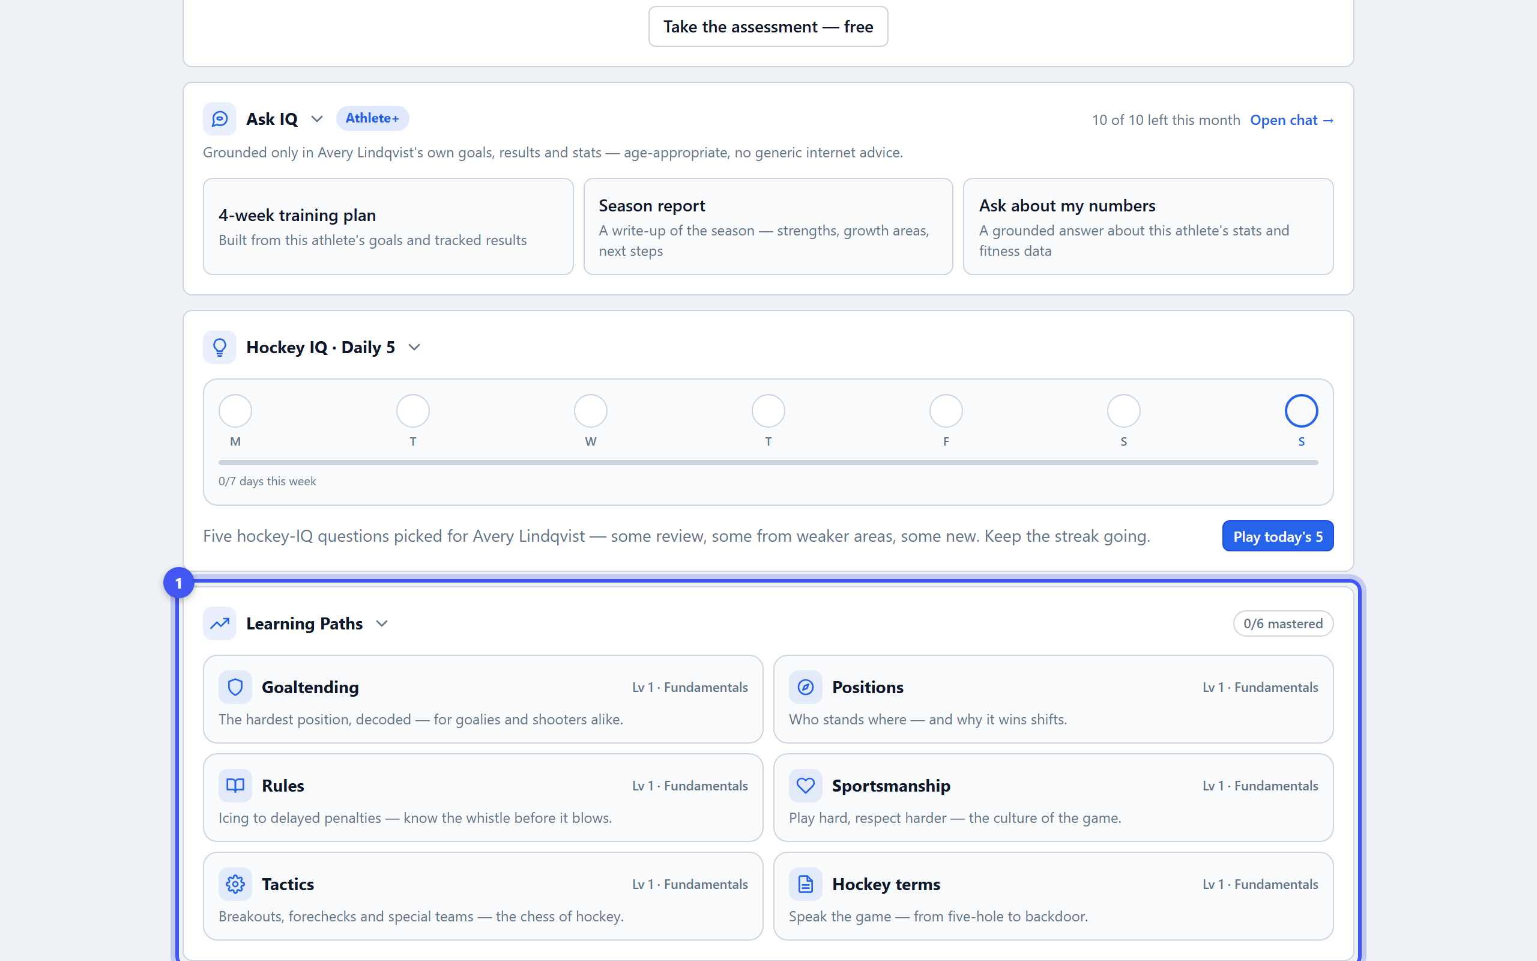Collapse the Learning Paths chevron
This screenshot has width=1537, height=961.
pyautogui.click(x=382, y=623)
